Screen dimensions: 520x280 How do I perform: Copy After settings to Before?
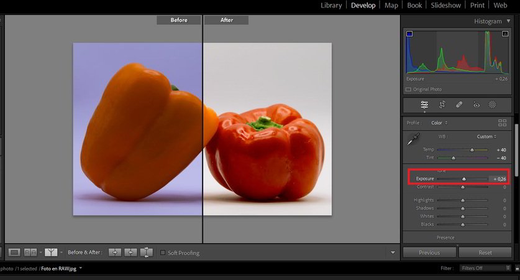pos(130,253)
